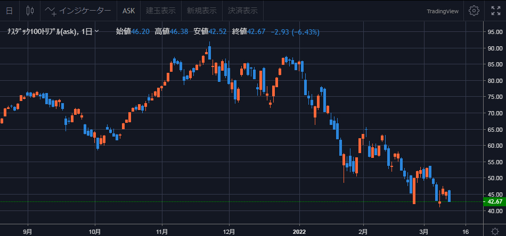Click the 2022 time axis label
506x236 pixels.
pyautogui.click(x=299, y=231)
